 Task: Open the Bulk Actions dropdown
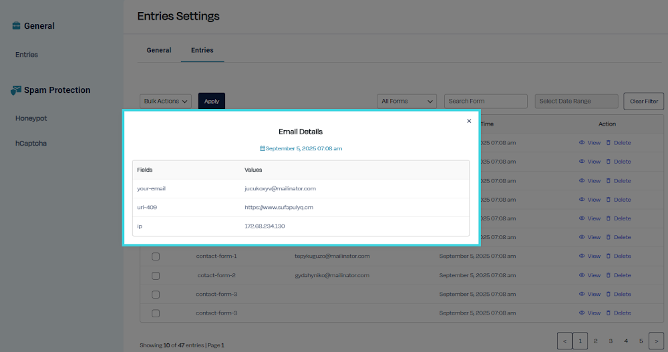click(x=166, y=101)
